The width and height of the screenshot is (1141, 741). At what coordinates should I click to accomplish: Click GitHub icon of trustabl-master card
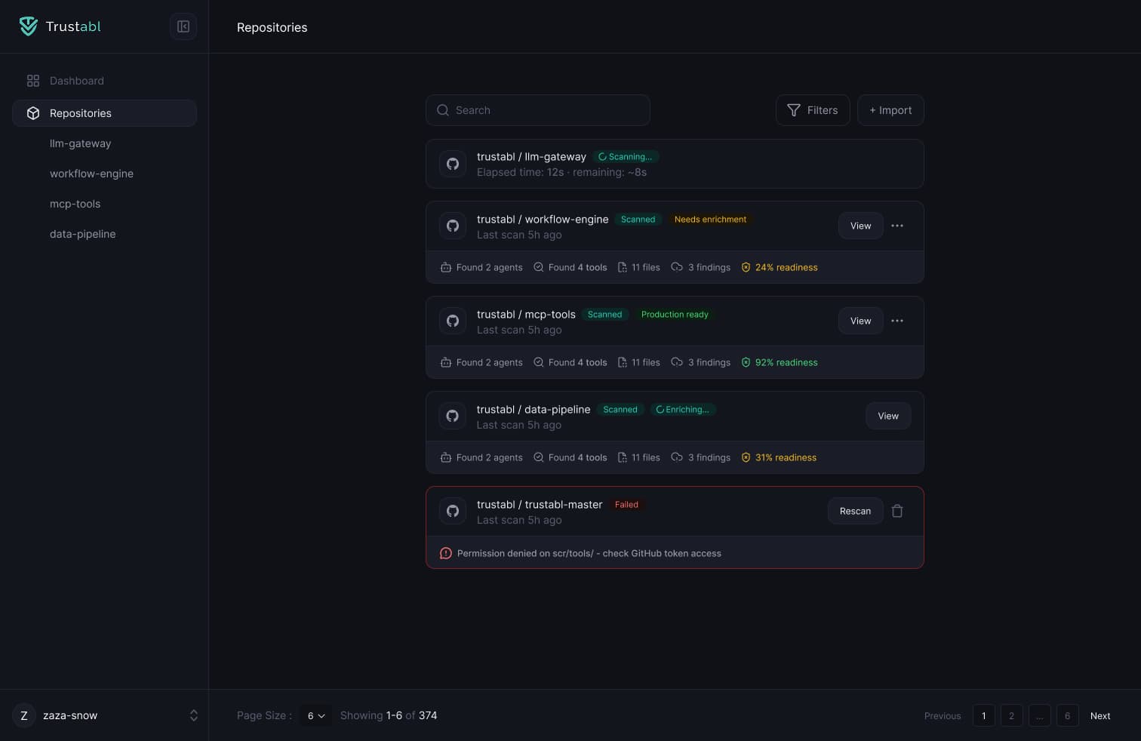[x=453, y=511]
